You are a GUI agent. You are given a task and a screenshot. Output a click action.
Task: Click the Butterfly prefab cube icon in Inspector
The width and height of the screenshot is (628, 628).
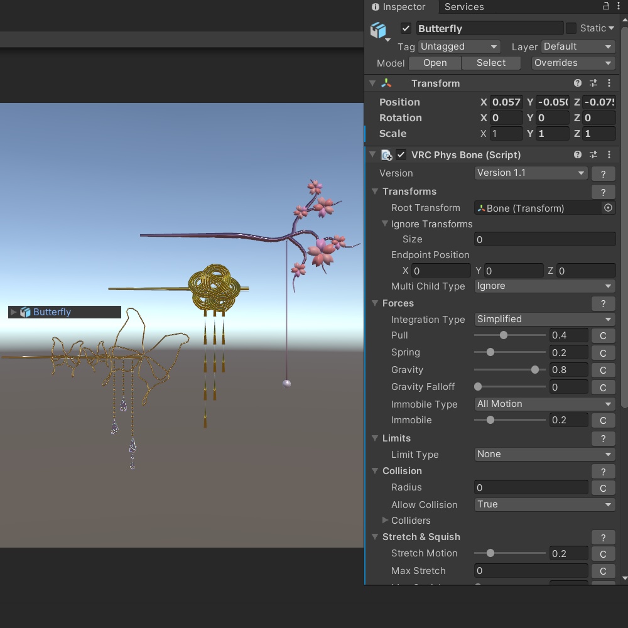tap(377, 30)
